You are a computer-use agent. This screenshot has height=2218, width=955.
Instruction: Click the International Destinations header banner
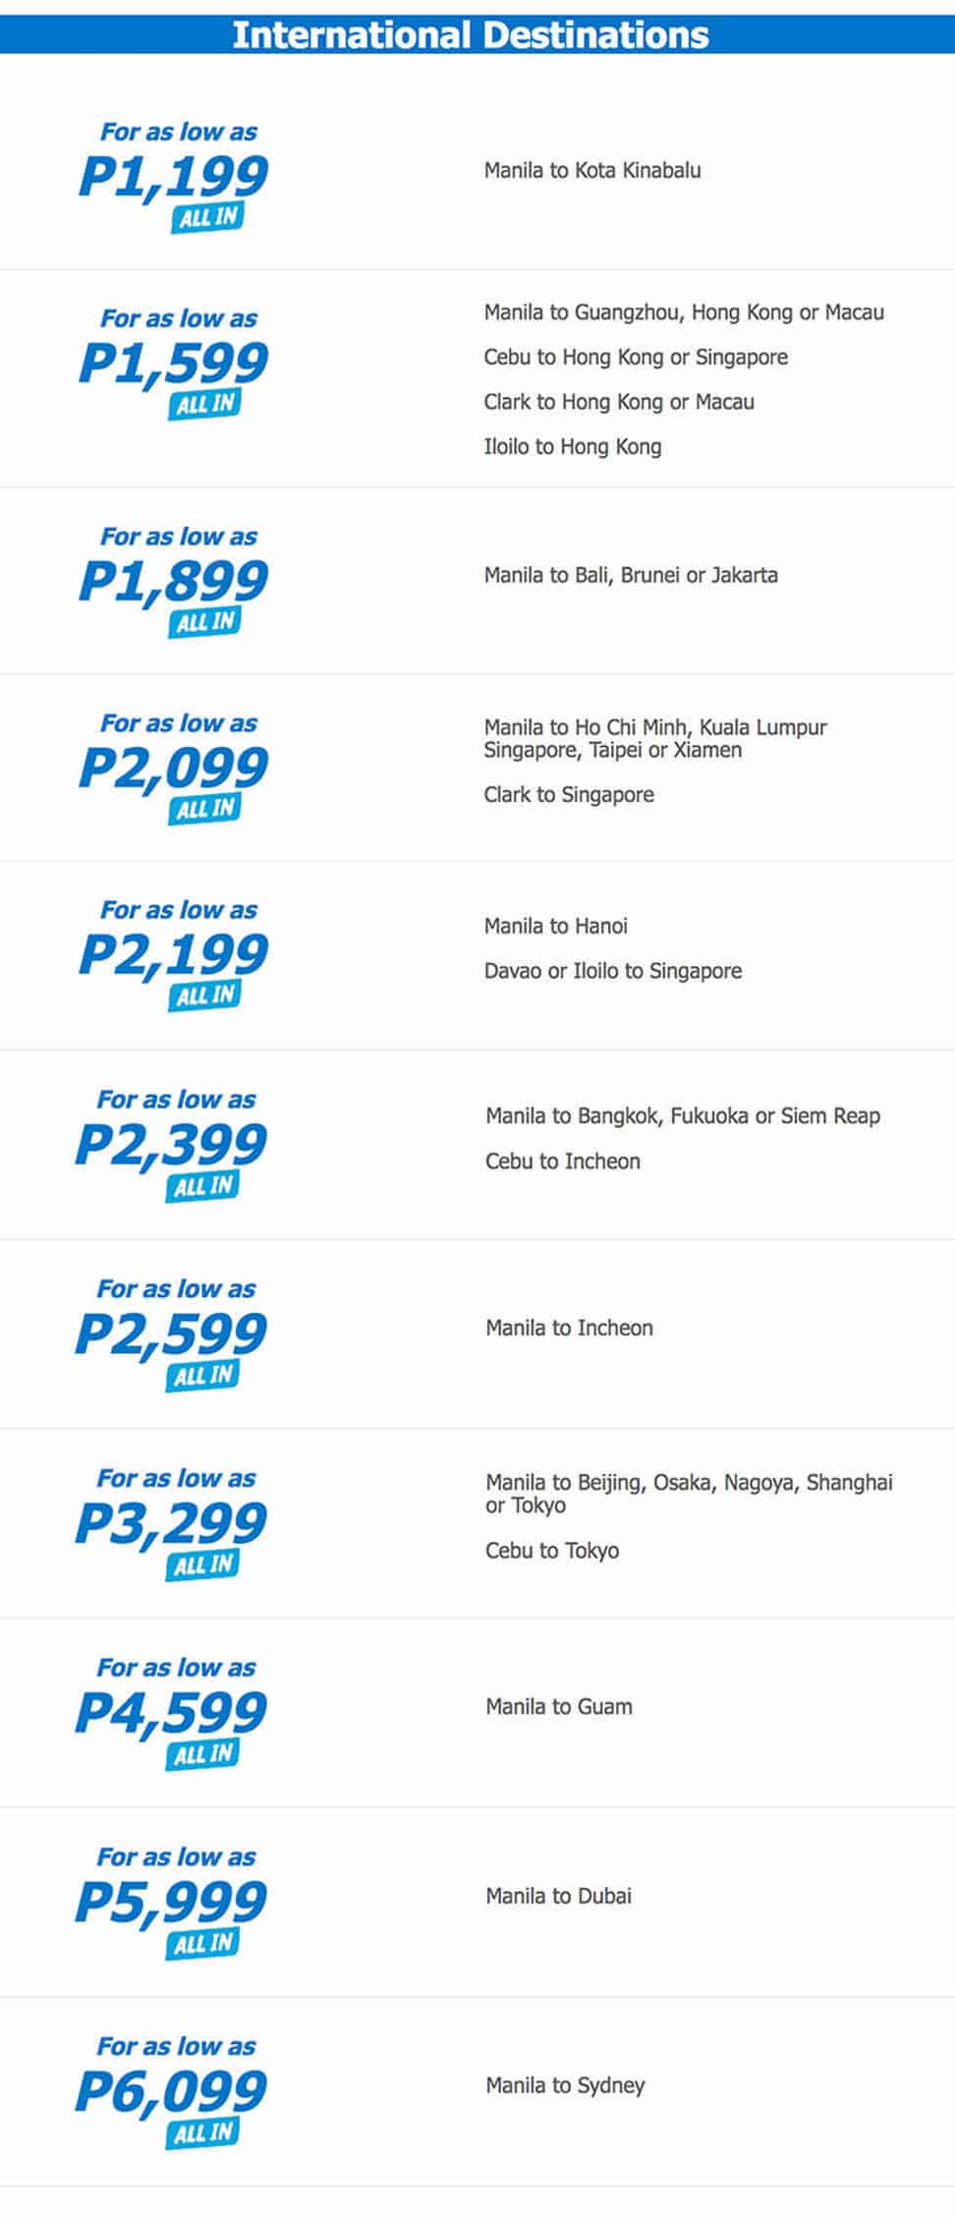point(471,35)
